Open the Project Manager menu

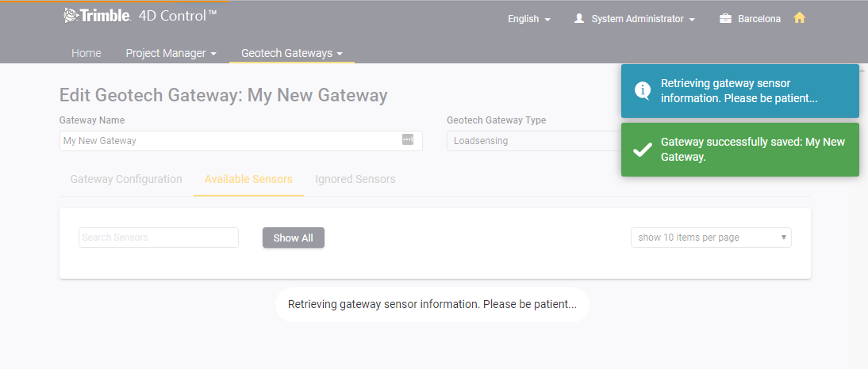[x=171, y=54]
